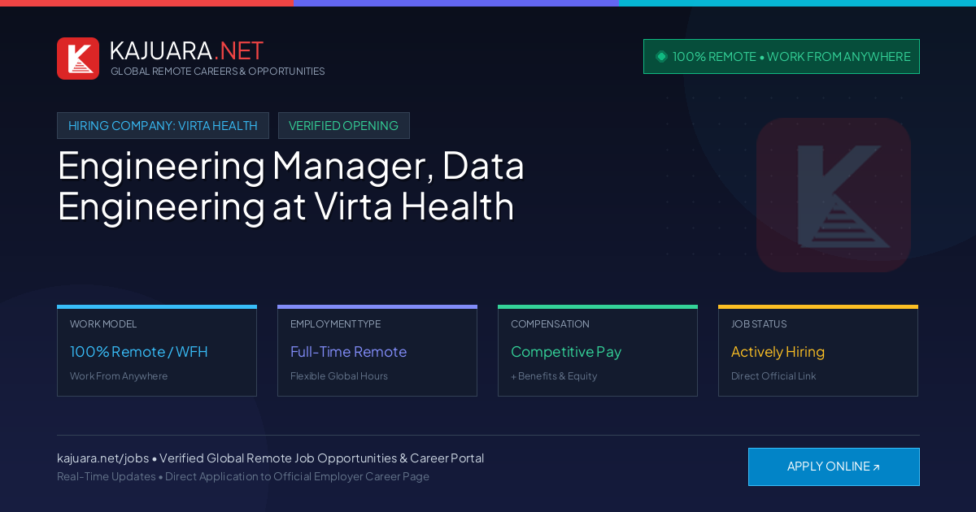Open the kajuara.net/jobs link text
976x512 pixels.
click(102, 458)
